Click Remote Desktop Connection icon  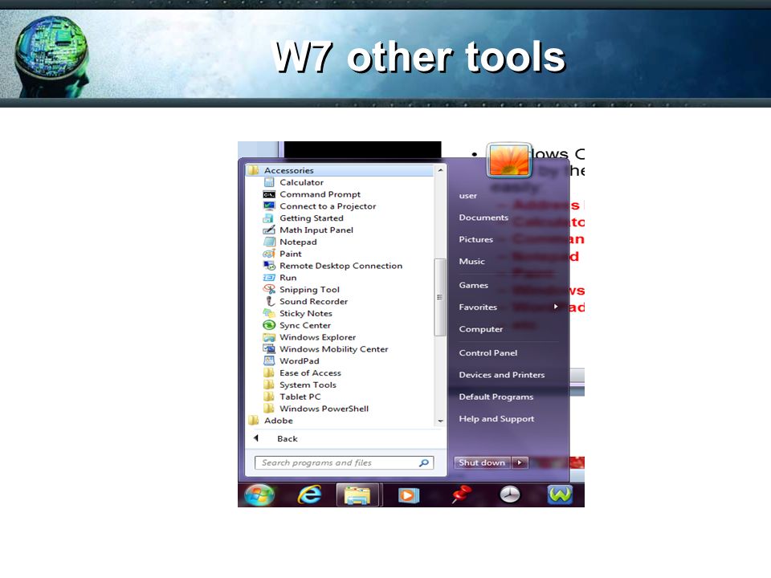pos(269,266)
